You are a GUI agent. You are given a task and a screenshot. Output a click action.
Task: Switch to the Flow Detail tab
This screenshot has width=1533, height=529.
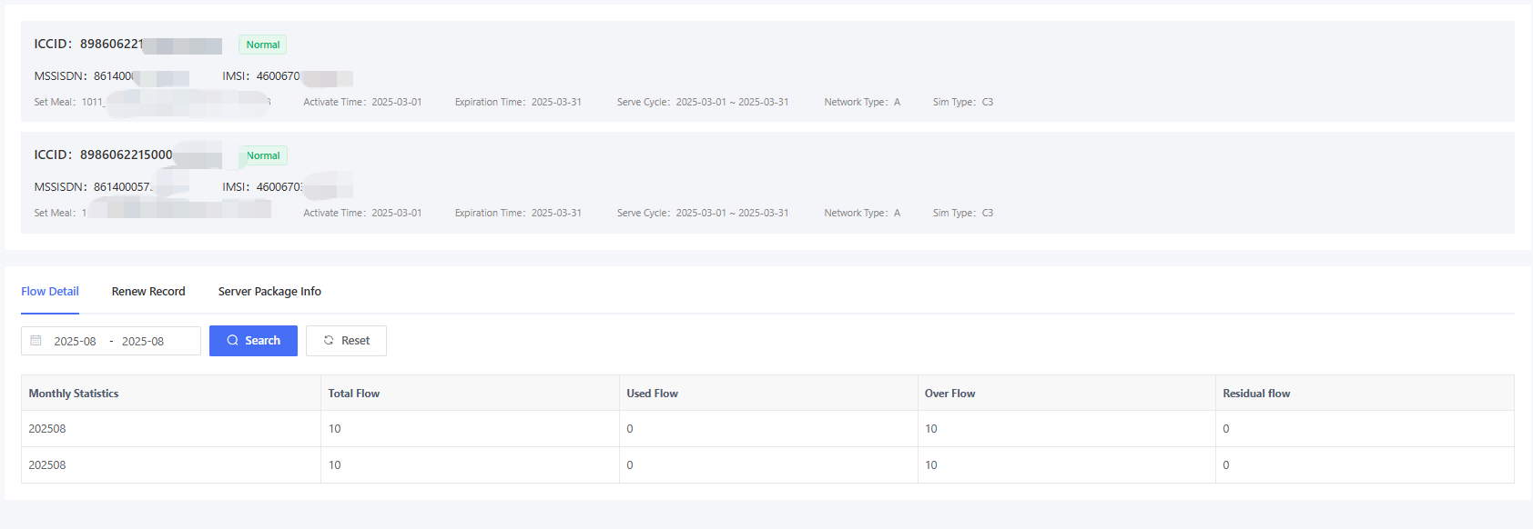(x=50, y=292)
